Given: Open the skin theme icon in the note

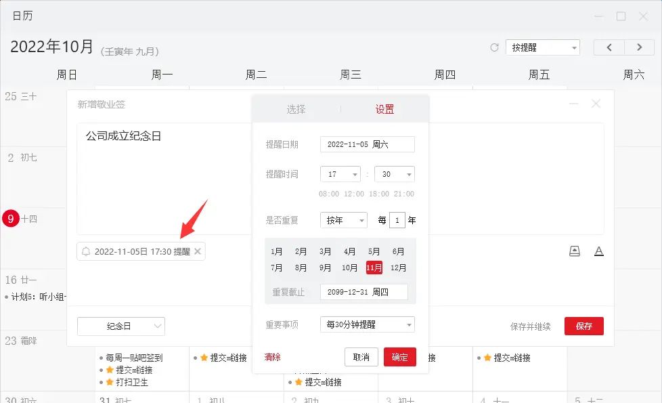Looking at the screenshot, I should click(x=575, y=251).
